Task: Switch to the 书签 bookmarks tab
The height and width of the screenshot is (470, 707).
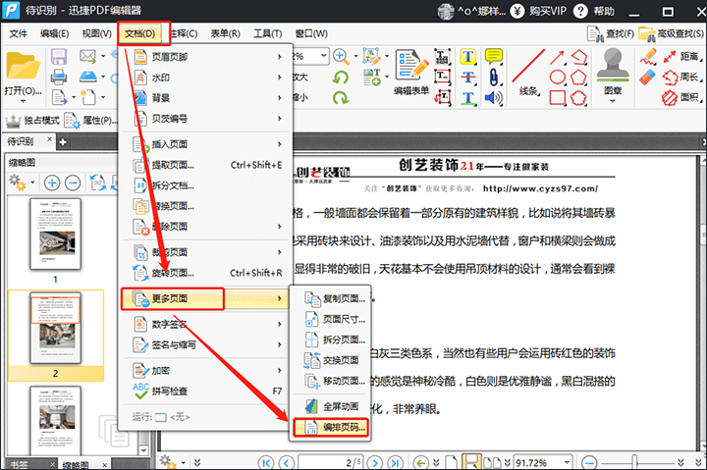Action: pyautogui.click(x=20, y=464)
